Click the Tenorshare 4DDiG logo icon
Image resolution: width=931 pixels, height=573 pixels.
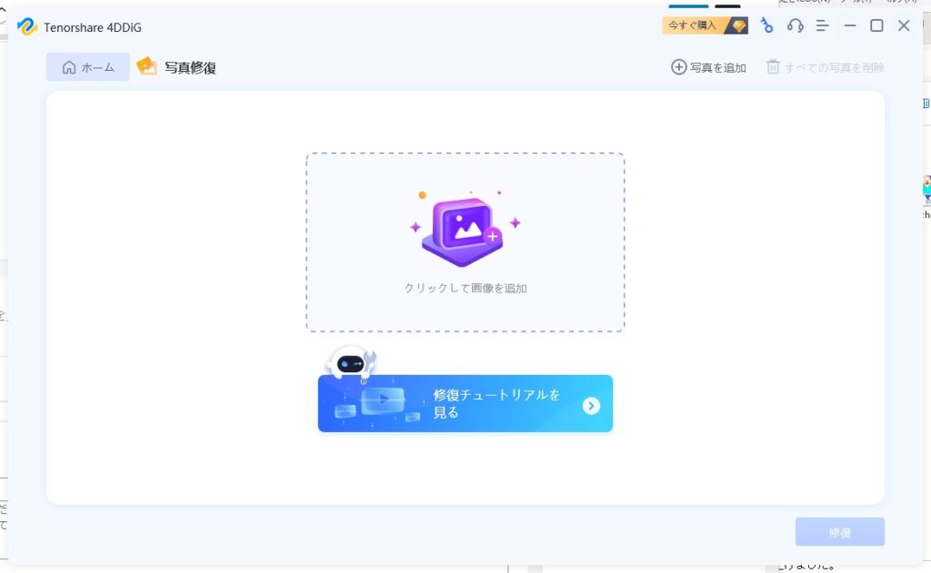[26, 26]
